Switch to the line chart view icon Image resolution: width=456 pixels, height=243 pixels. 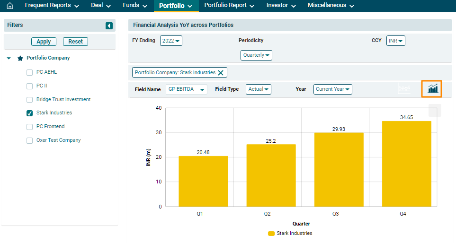pyautogui.click(x=404, y=88)
